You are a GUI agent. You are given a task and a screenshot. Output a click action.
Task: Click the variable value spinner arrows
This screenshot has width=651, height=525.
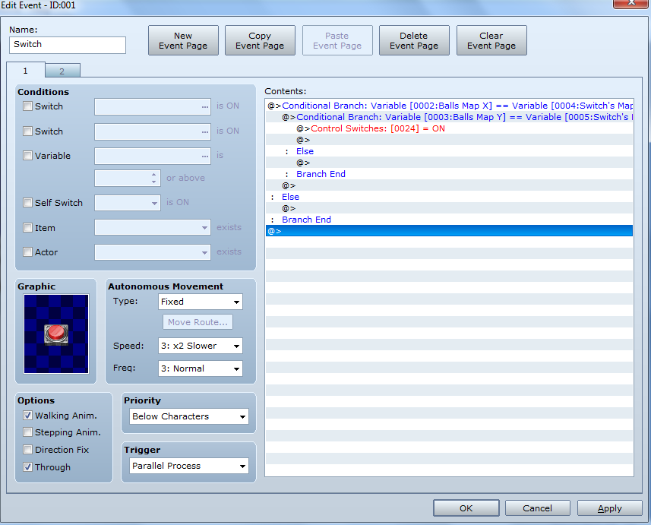click(154, 179)
